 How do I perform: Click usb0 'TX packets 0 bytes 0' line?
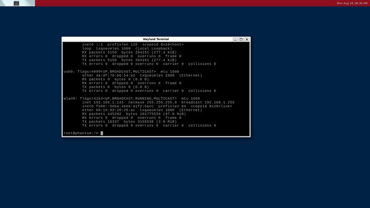tap(116, 87)
